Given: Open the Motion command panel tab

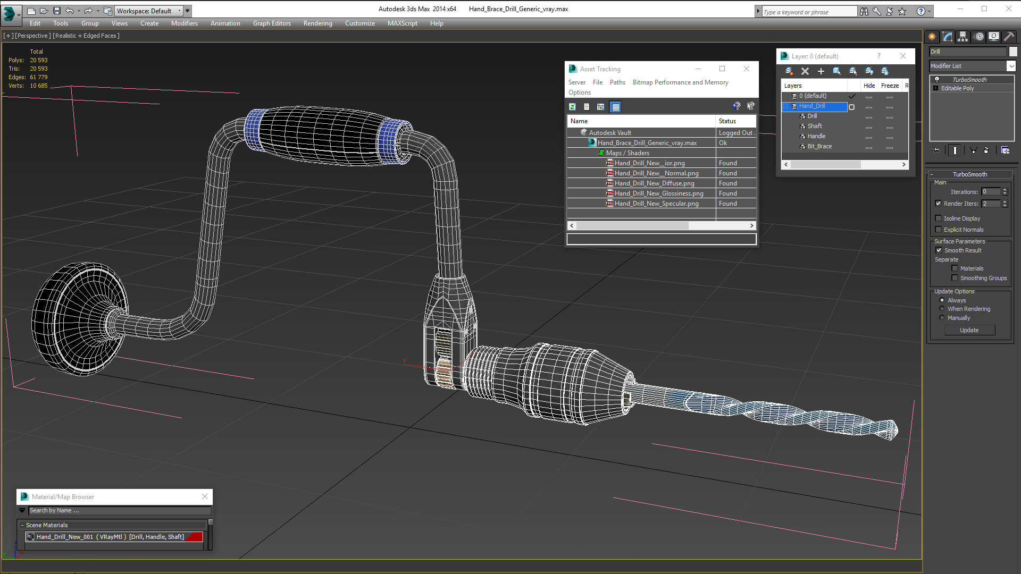Looking at the screenshot, I should pos(979,37).
